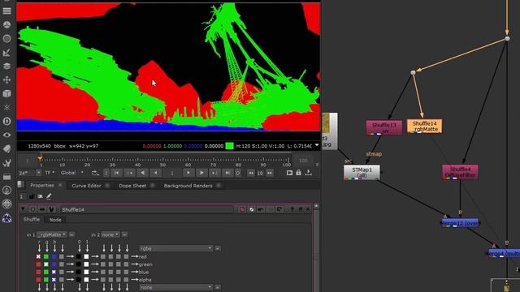Toggle first in 2 checkbox in the blue row
The width and height of the screenshot is (520, 292).
[x=103, y=272]
